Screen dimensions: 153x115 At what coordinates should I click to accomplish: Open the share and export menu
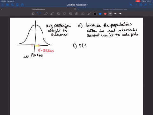[22, 5]
